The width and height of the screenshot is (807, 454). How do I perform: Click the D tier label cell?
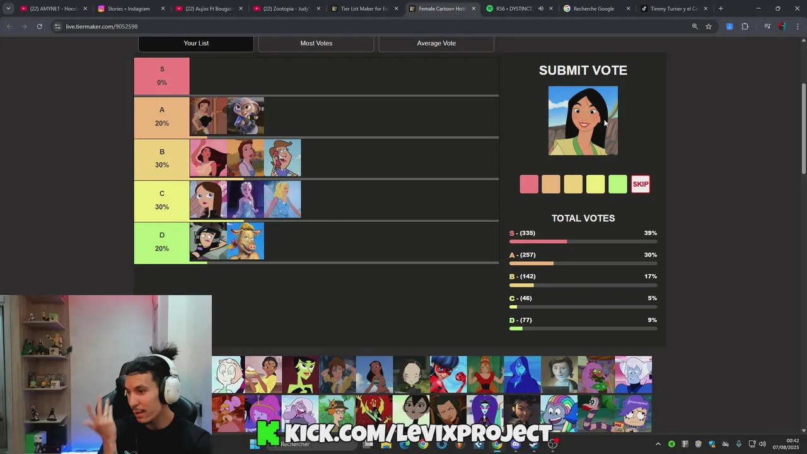pyautogui.click(x=161, y=242)
